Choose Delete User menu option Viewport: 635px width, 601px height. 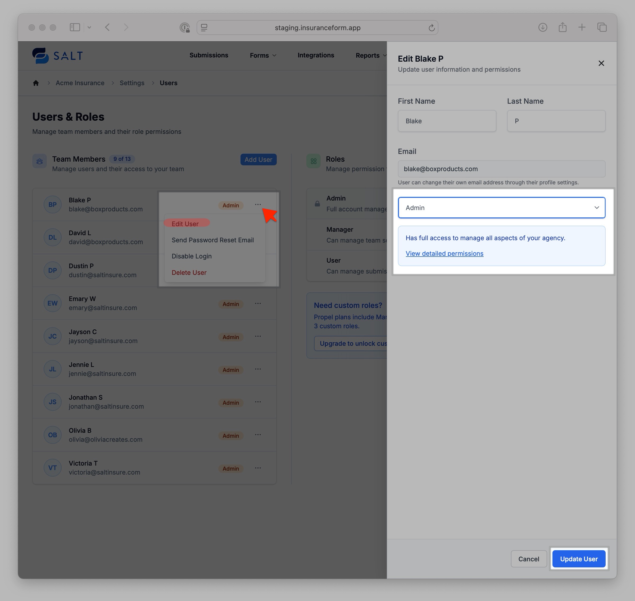click(x=189, y=273)
